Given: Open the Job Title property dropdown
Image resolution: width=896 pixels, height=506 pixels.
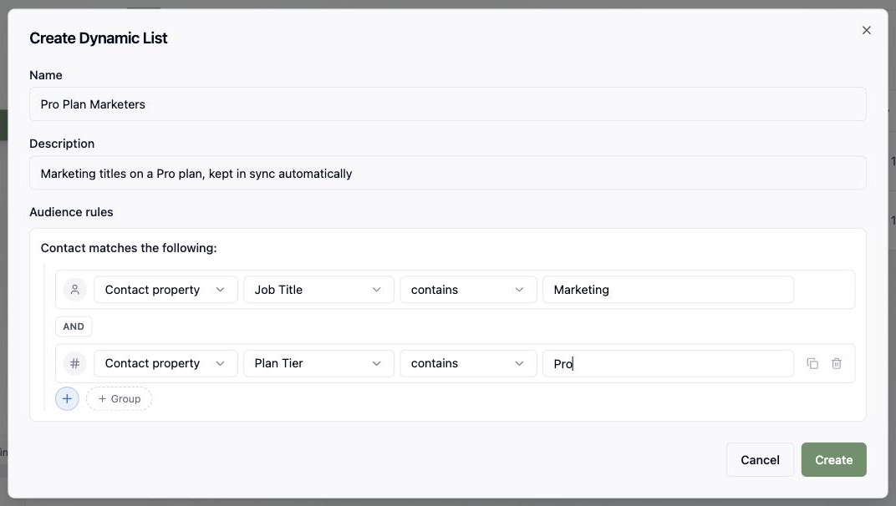Looking at the screenshot, I should [318, 290].
